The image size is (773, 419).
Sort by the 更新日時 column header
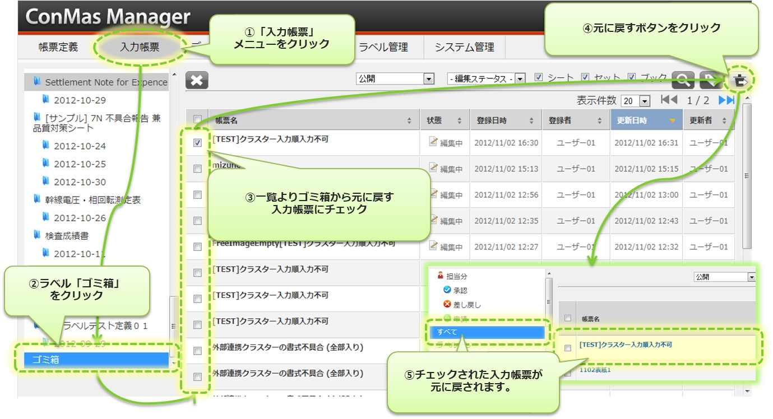pyautogui.click(x=646, y=120)
